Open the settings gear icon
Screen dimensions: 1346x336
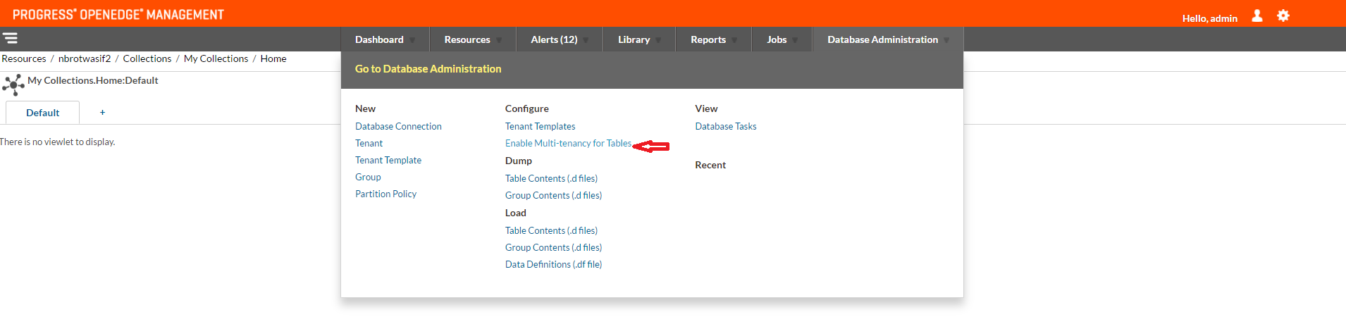tap(1283, 15)
